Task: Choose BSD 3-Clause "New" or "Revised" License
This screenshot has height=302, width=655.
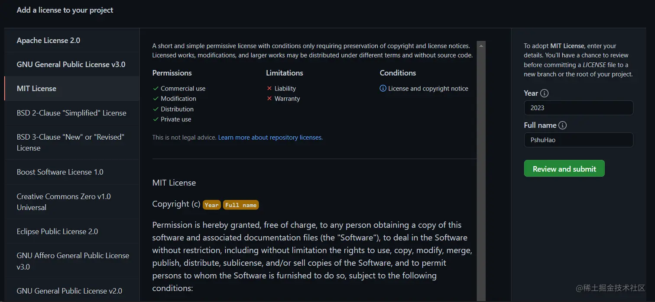Action: click(71, 142)
